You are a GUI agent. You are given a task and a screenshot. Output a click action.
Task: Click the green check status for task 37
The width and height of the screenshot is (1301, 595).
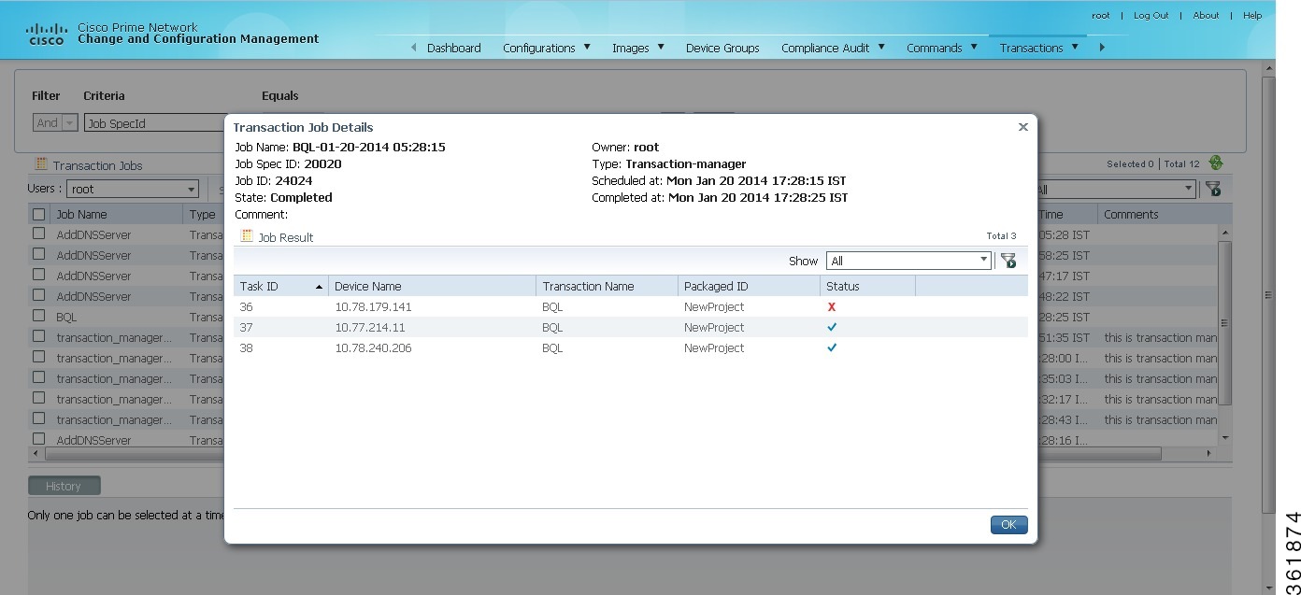tap(832, 327)
